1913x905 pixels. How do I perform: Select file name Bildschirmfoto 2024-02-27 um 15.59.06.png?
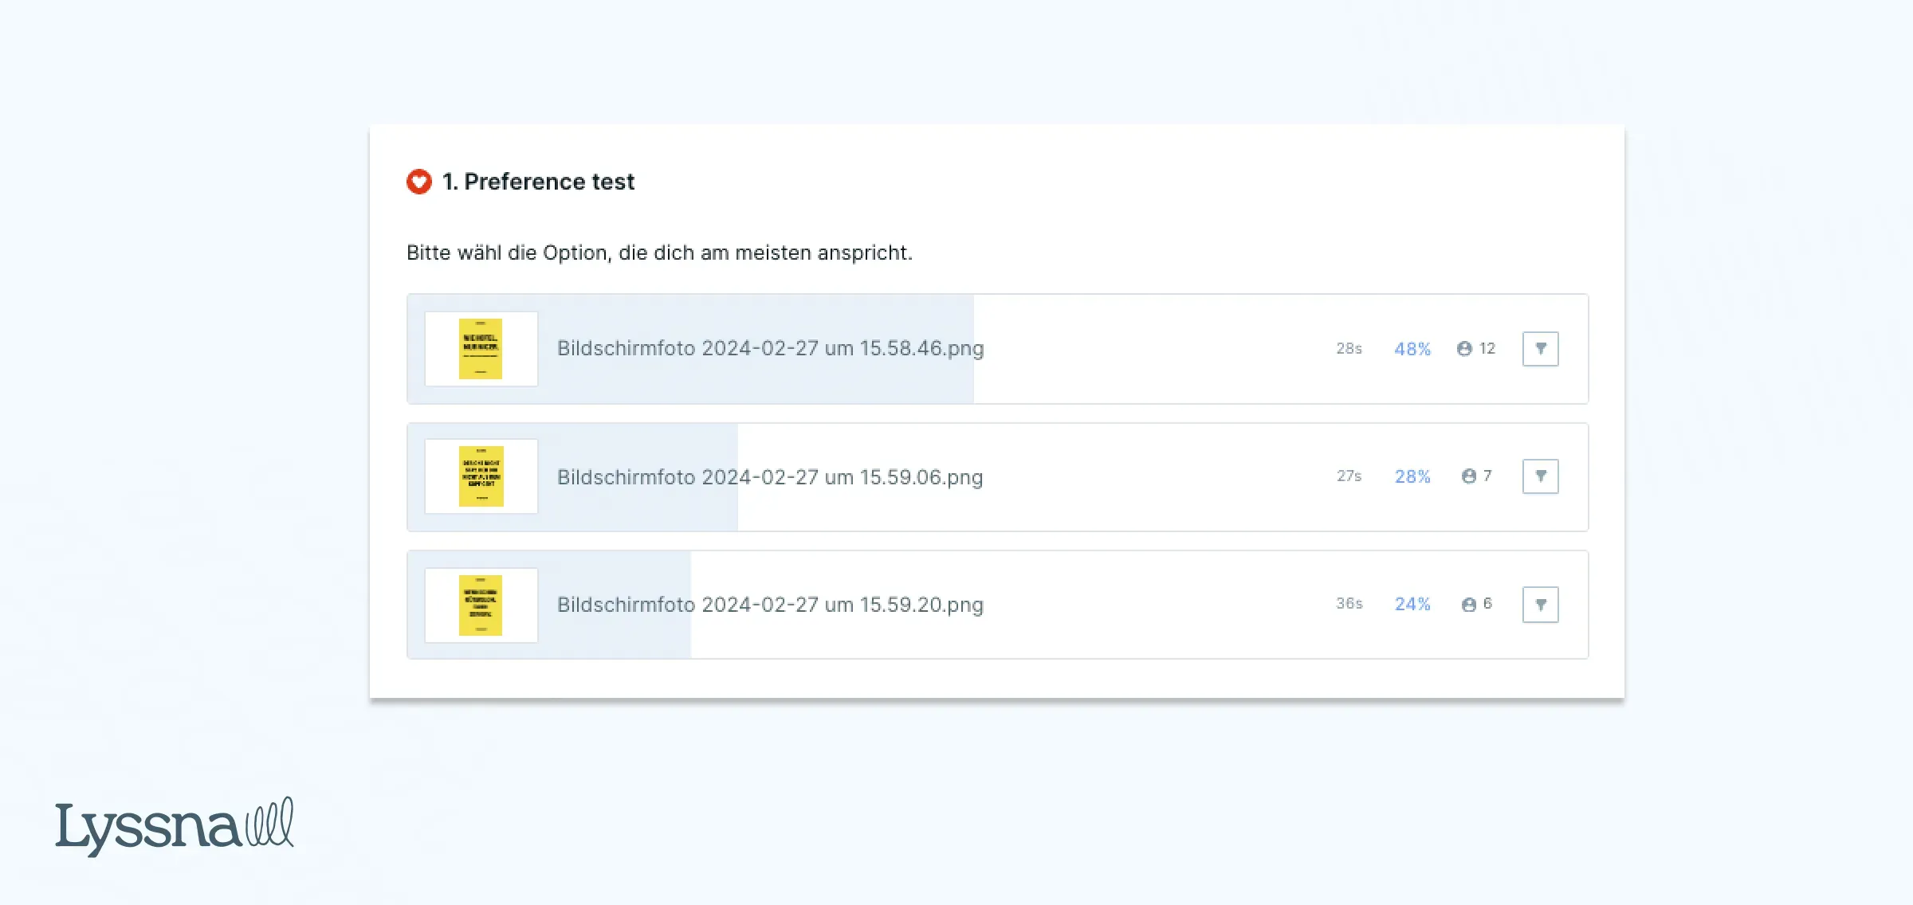(x=770, y=477)
